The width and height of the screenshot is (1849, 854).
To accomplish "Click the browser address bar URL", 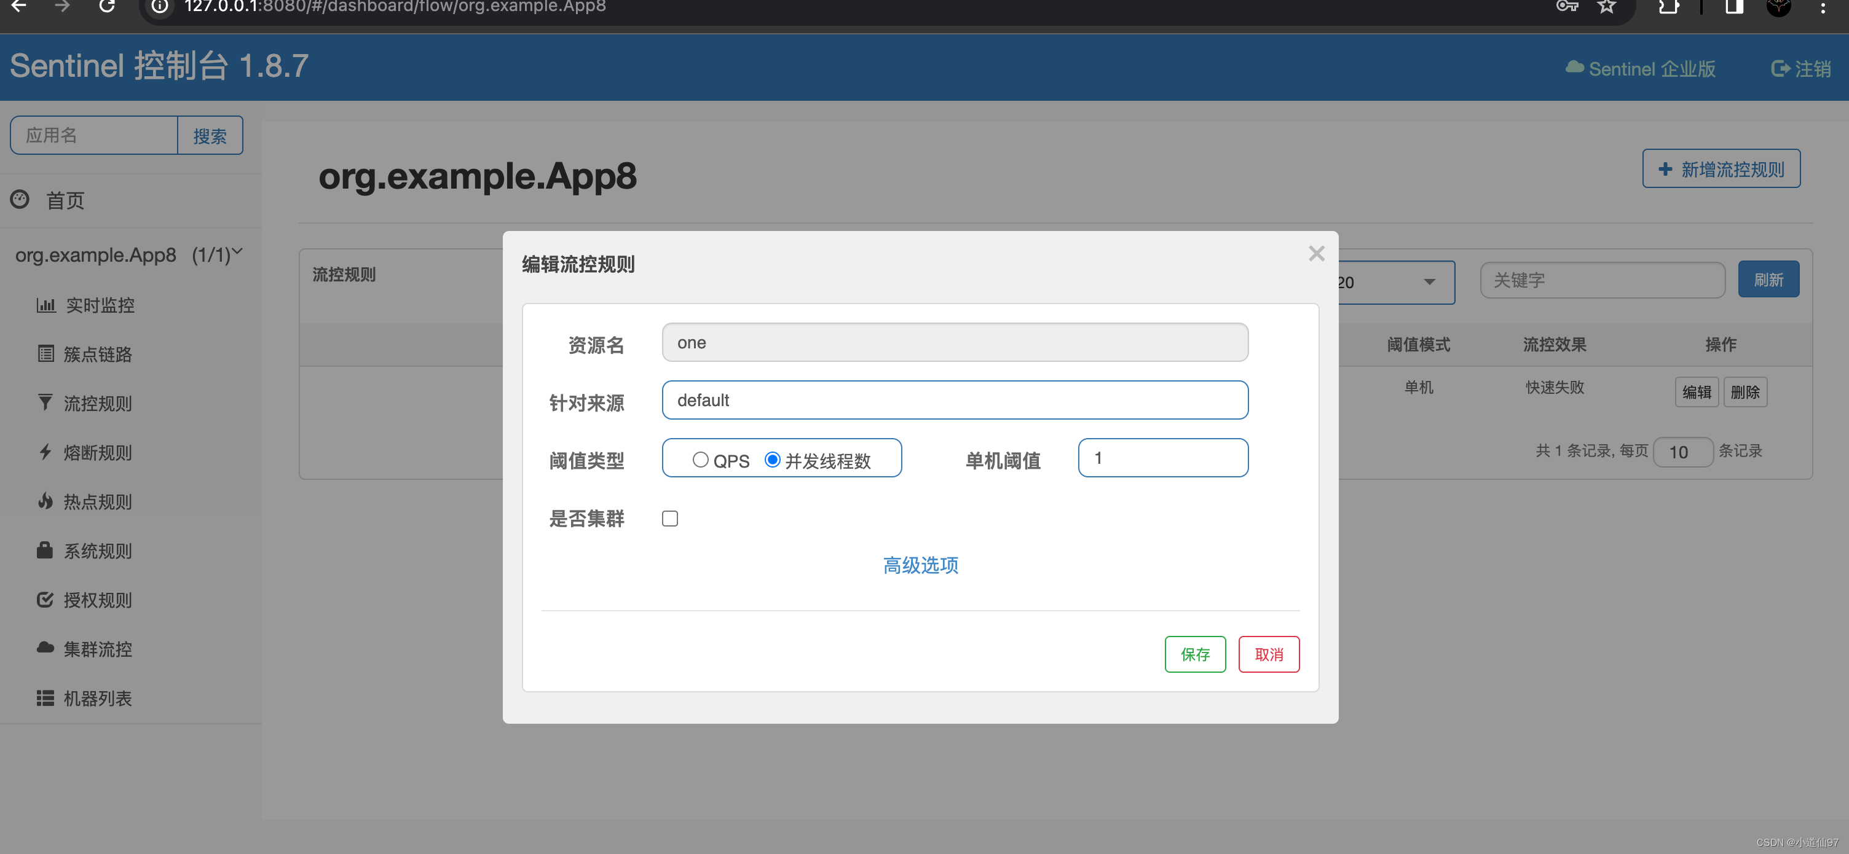I will coord(395,7).
